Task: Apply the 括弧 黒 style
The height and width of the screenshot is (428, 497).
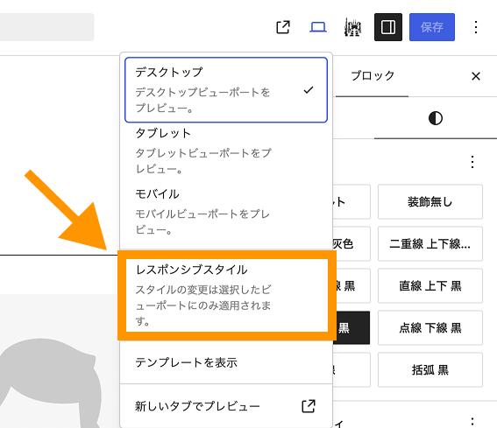Action: (x=430, y=369)
